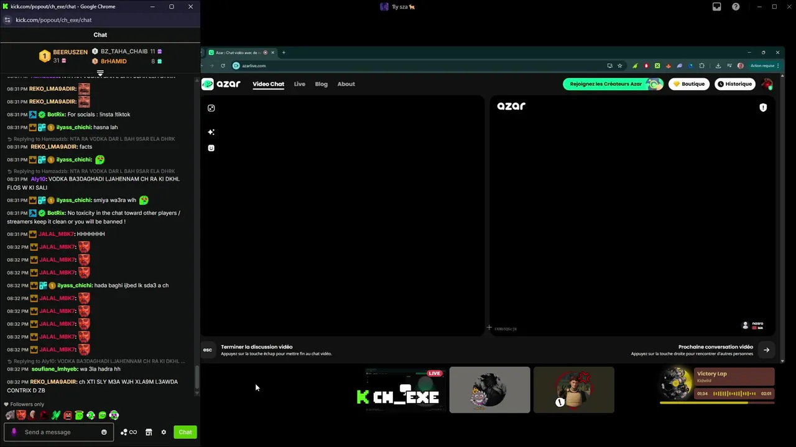Click the Aly10 username in chat
The height and width of the screenshot is (447, 796).
[38, 179]
